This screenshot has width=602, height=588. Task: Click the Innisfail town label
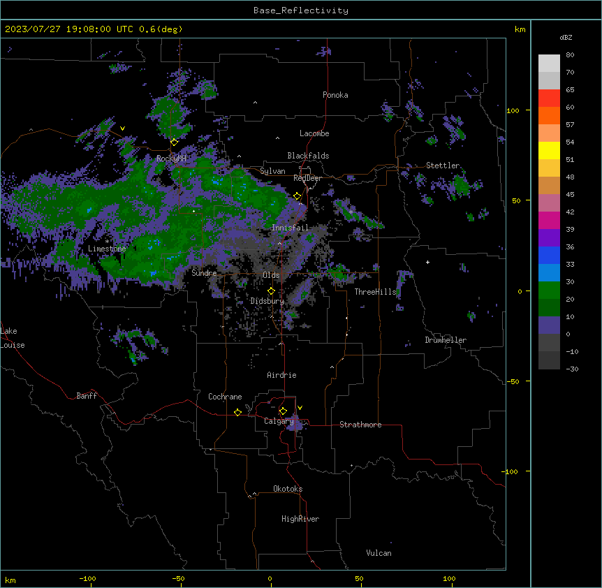(x=290, y=228)
